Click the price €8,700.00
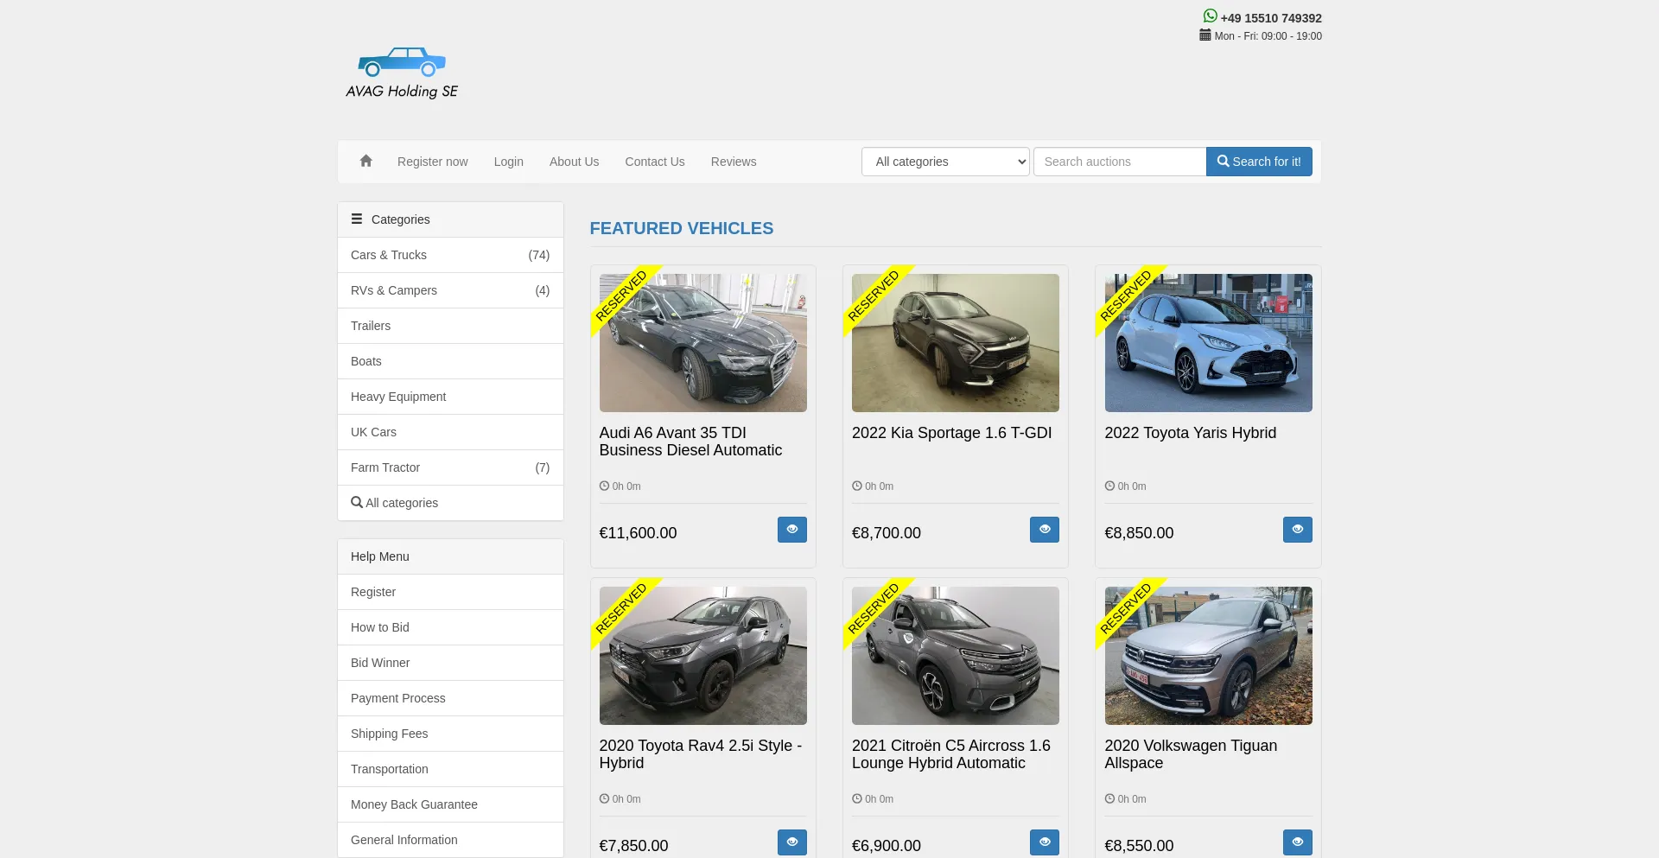Screen dimensions: 1659x858 click(x=887, y=533)
